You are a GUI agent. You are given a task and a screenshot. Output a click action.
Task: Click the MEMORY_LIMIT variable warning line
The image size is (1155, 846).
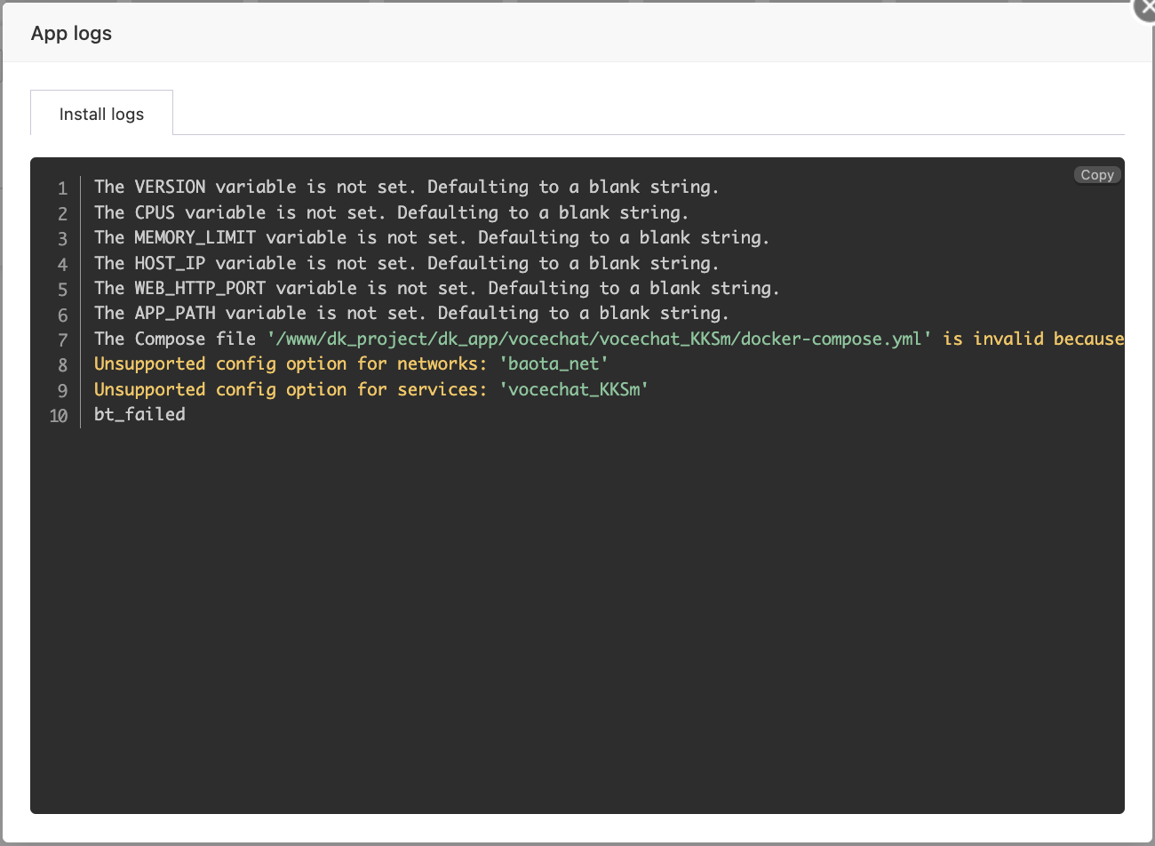pyautogui.click(x=431, y=238)
